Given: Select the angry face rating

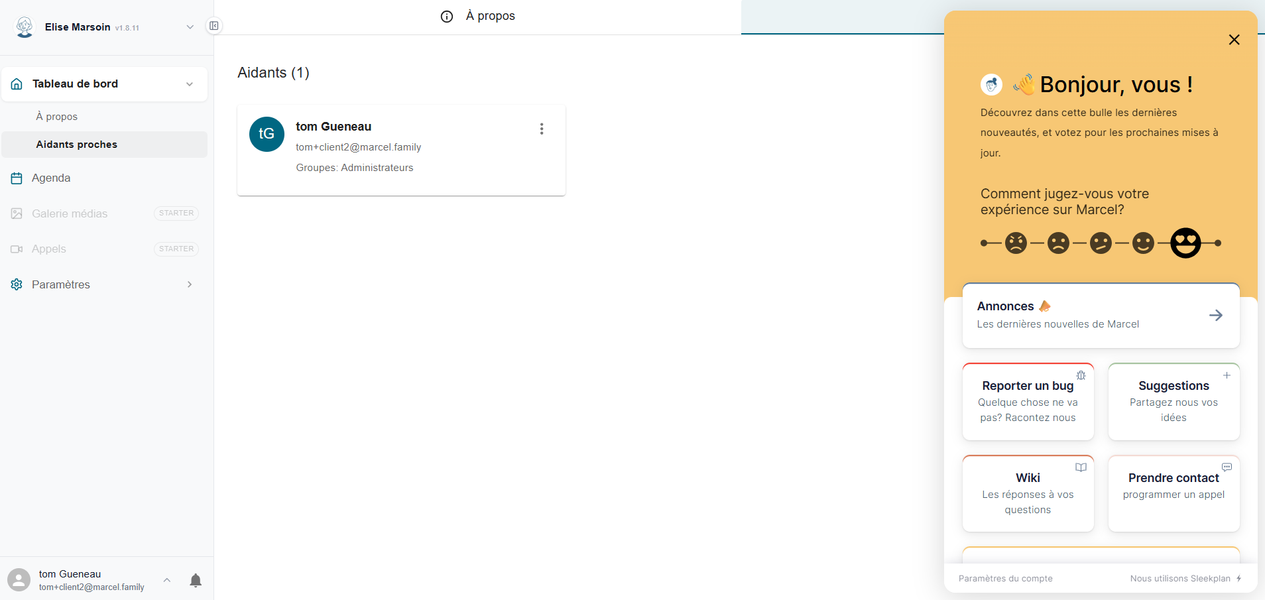Looking at the screenshot, I should (1016, 243).
